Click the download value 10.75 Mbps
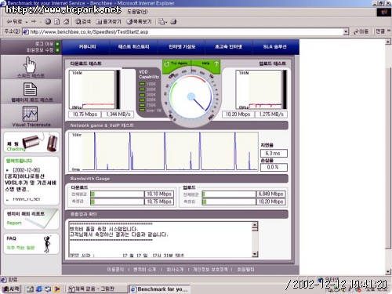Image resolution: width=392 pixels, height=294 pixels. tap(85, 114)
